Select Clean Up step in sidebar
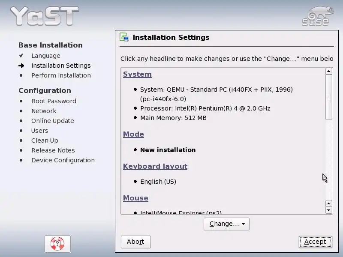 pos(45,140)
